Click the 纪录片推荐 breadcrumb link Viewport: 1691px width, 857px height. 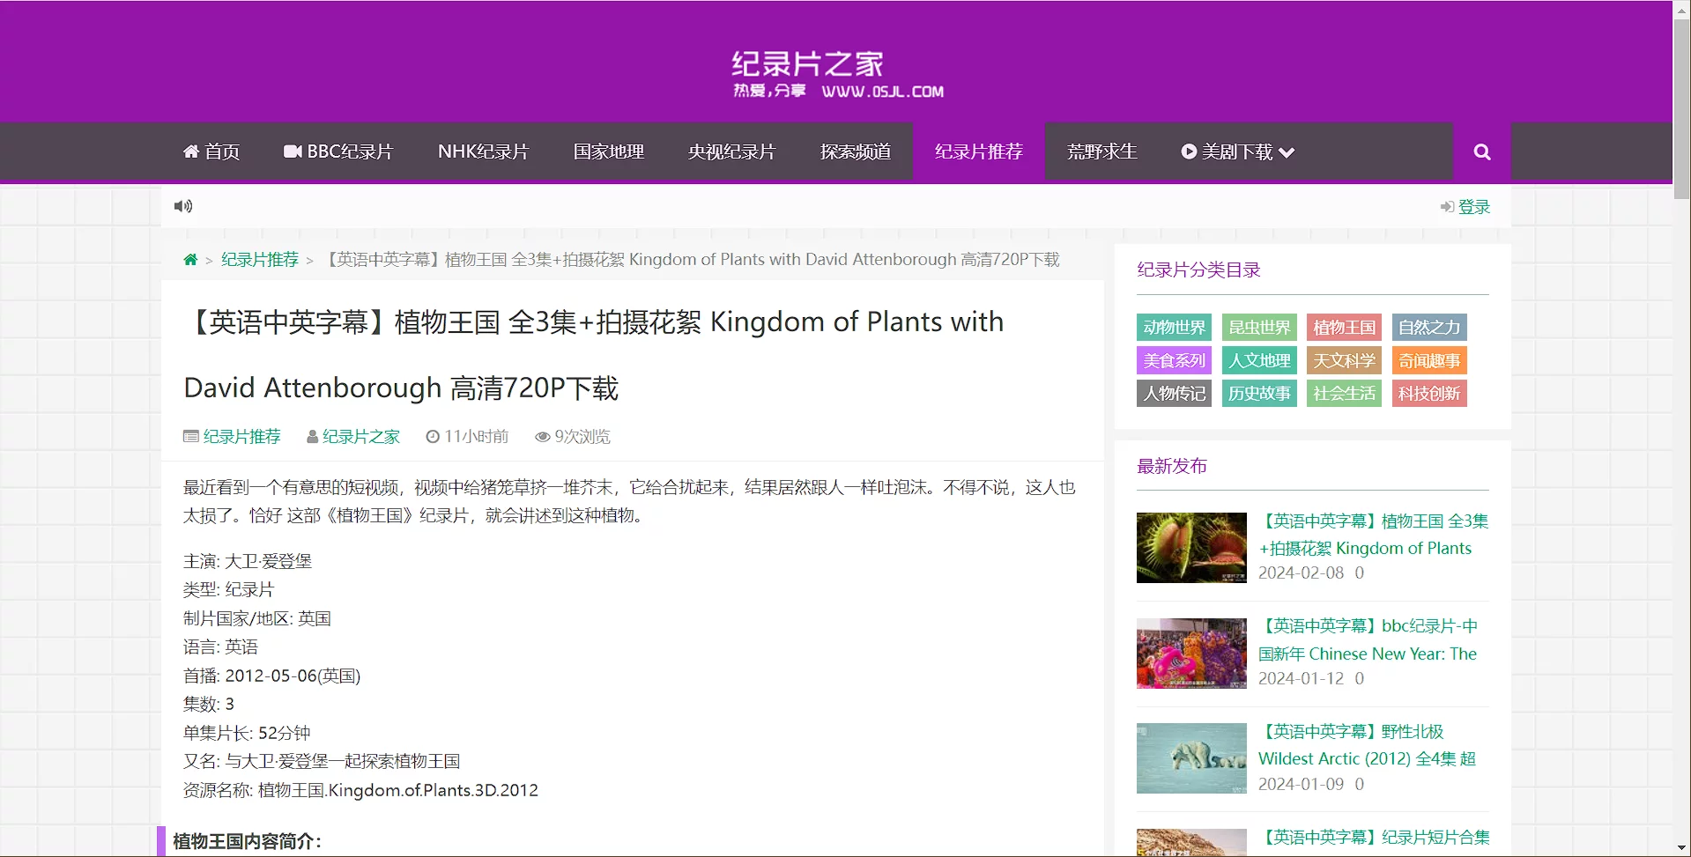click(260, 260)
